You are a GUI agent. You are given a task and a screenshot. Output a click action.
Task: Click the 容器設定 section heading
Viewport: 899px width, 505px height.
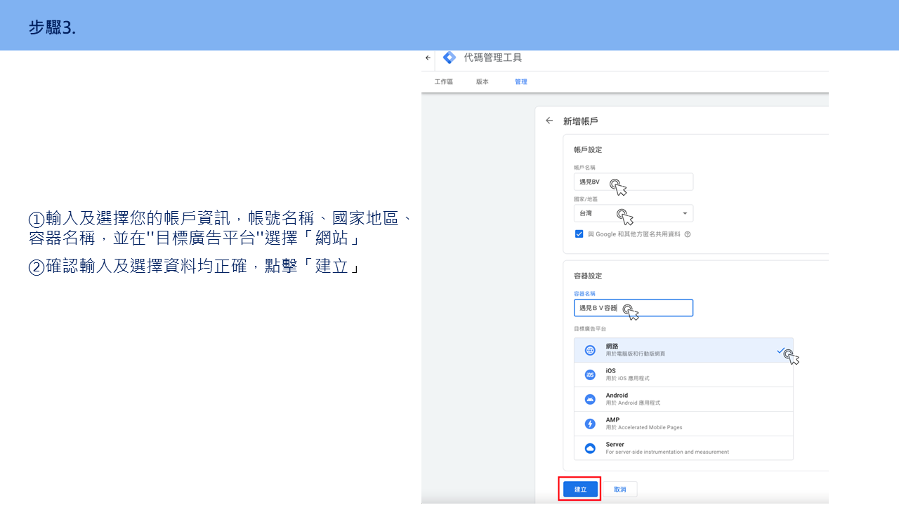[588, 276]
